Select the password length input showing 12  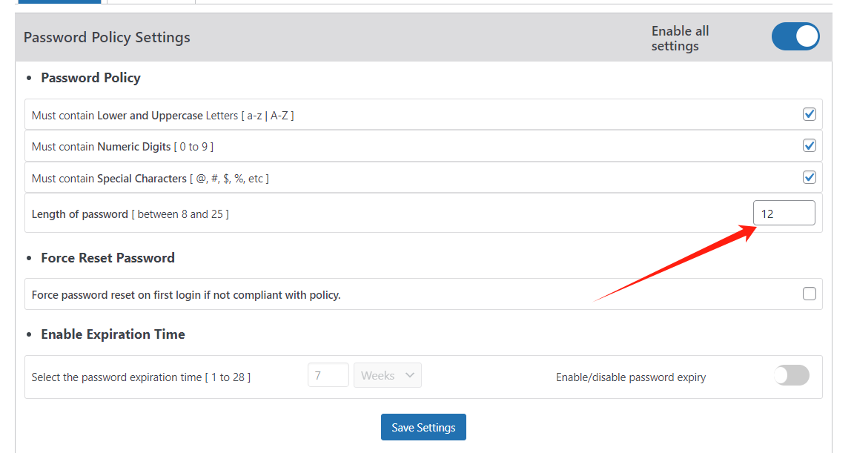point(784,213)
